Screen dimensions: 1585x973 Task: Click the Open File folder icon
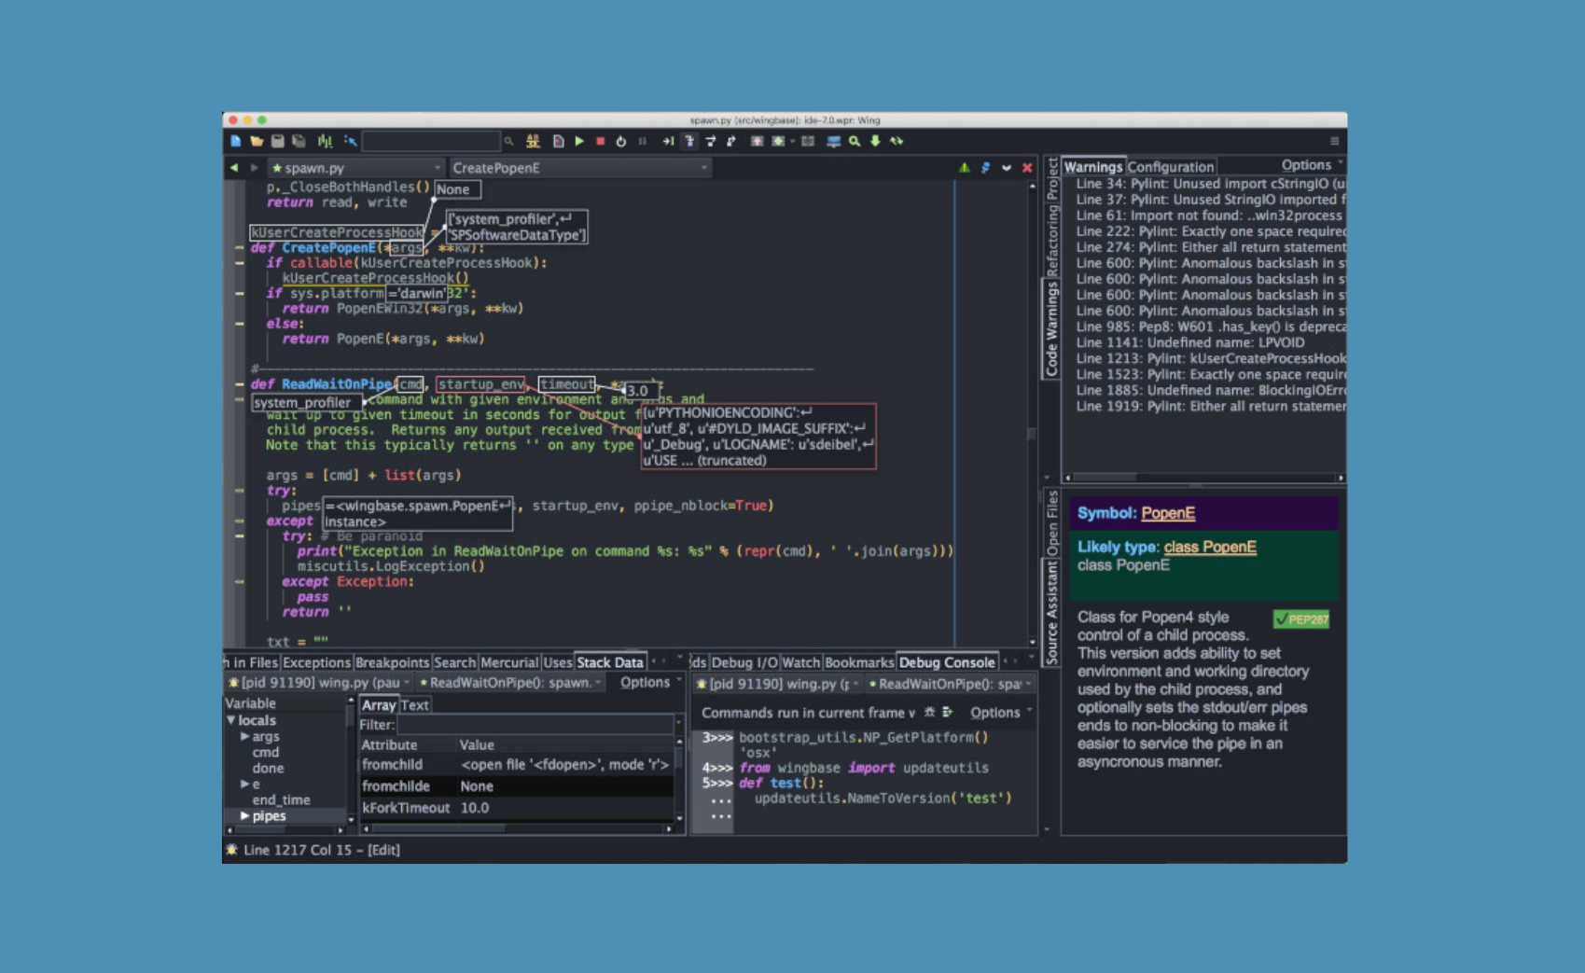coord(257,141)
